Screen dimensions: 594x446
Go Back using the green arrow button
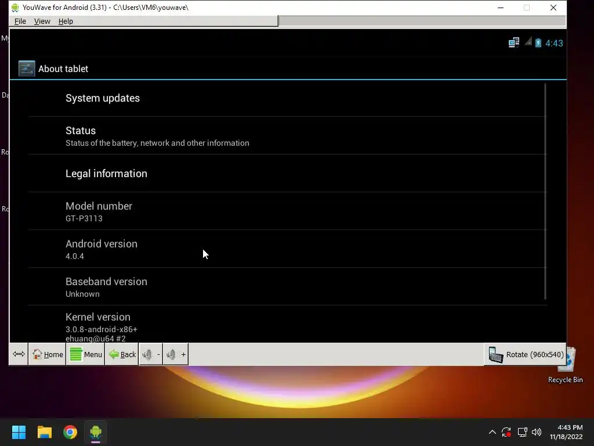[122, 354]
